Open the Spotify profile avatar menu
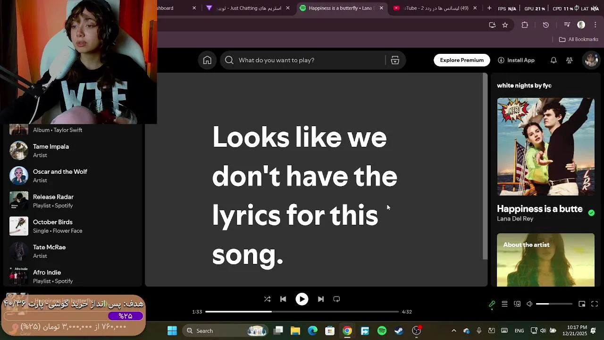This screenshot has width=604, height=340. [x=591, y=60]
